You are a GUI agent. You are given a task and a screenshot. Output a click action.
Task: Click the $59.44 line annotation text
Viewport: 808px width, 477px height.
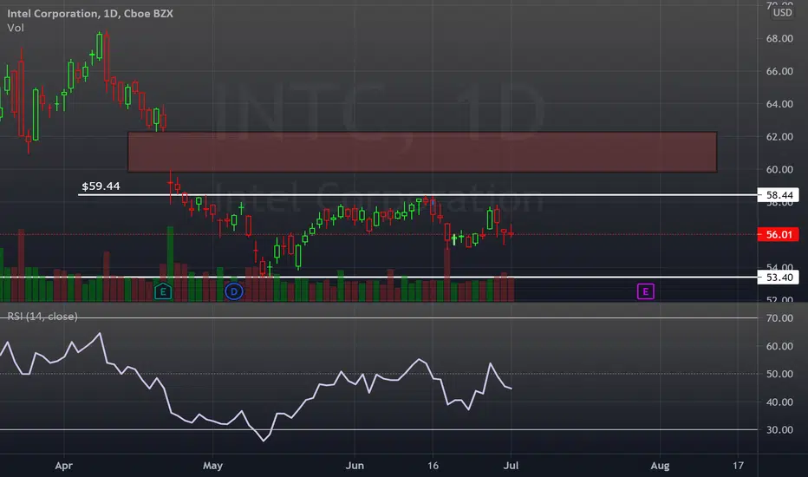[101, 186]
